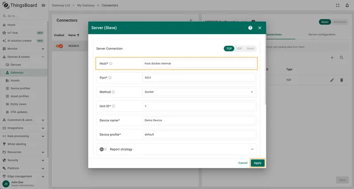Switch to Advanced configuration mode
Screen dimensions: 354x189
(339, 22)
